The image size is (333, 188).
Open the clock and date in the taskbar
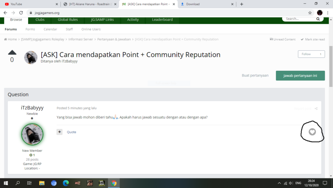point(311,183)
